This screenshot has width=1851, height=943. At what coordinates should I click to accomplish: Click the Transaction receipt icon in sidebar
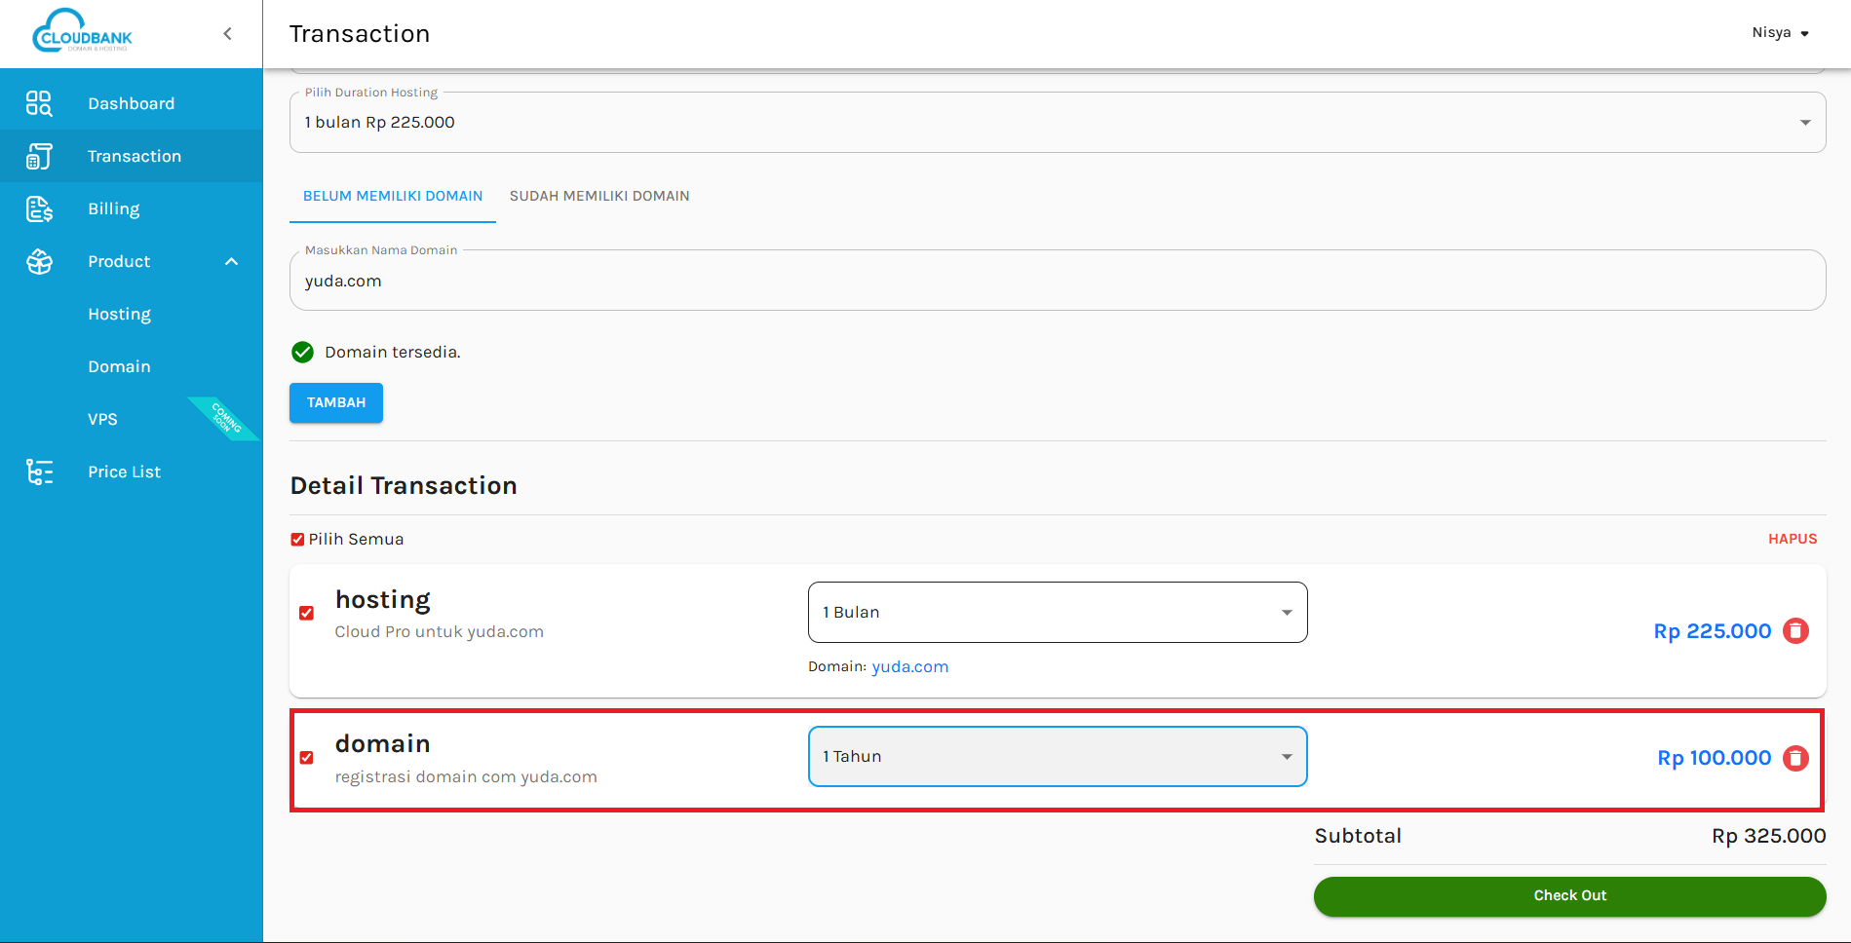point(39,156)
